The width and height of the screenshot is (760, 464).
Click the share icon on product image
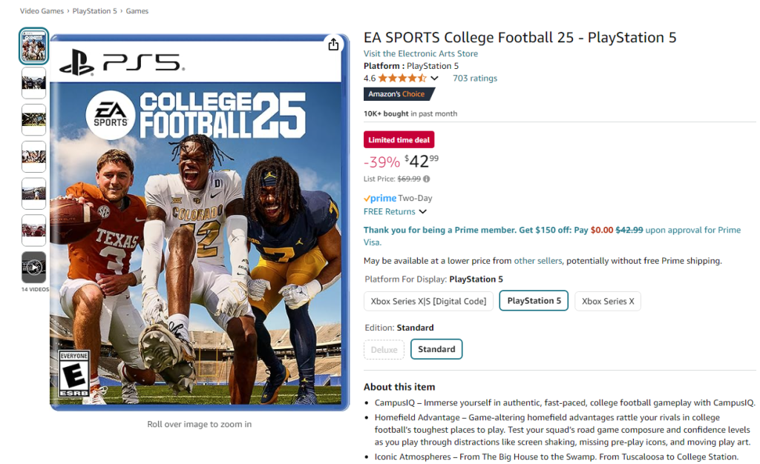coord(333,44)
